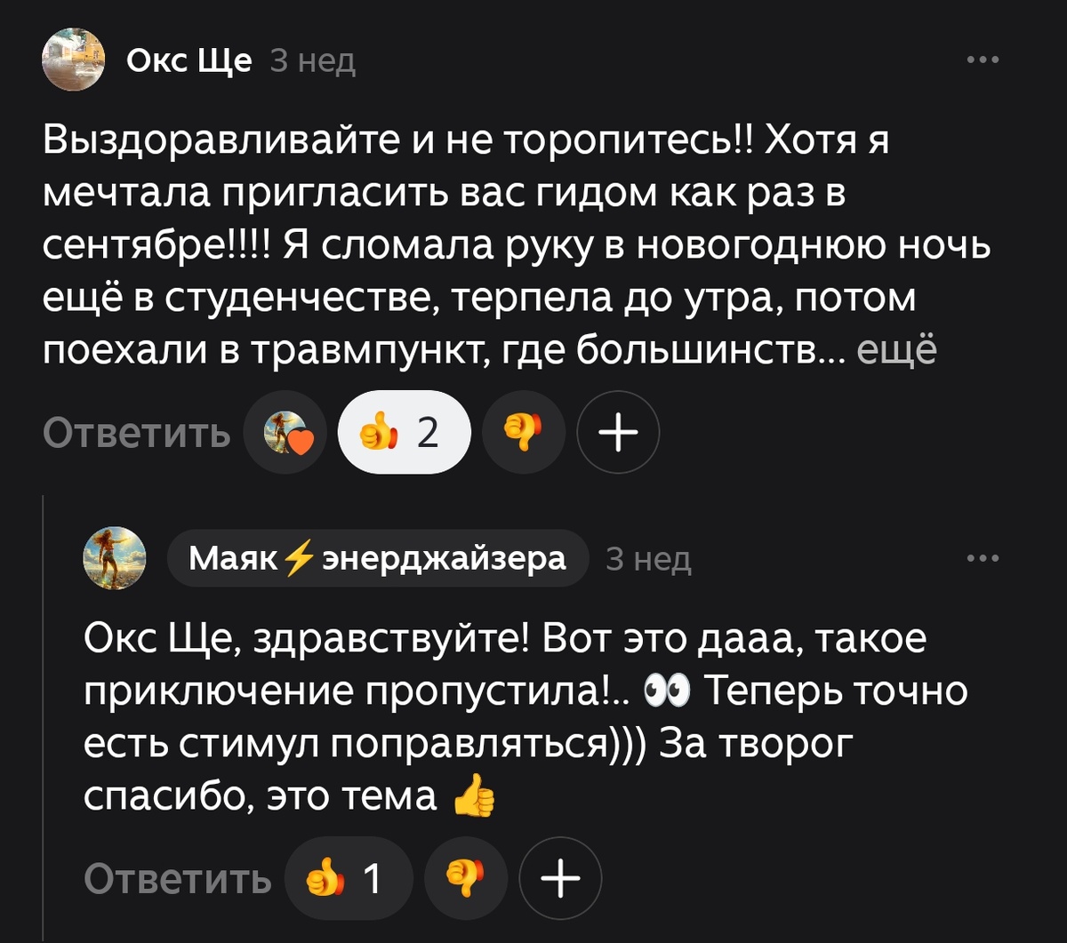Expand the truncated comment via ещё

(x=897, y=351)
